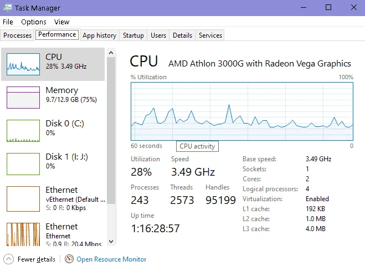Viewport: 365px width, 271px height.
Task: Open Disk 1 (I: J:) graph thumbnail
Action: 23,164
